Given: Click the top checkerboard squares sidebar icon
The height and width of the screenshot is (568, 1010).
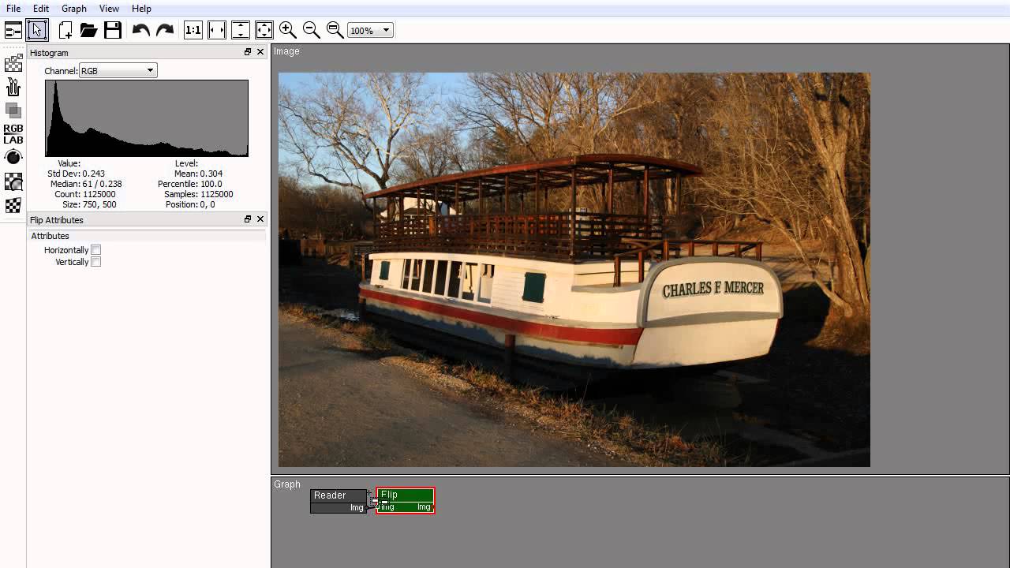Looking at the screenshot, I should [13, 64].
